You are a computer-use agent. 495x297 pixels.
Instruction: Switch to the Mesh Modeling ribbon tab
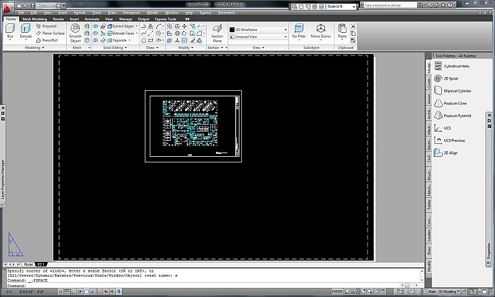[x=35, y=19]
